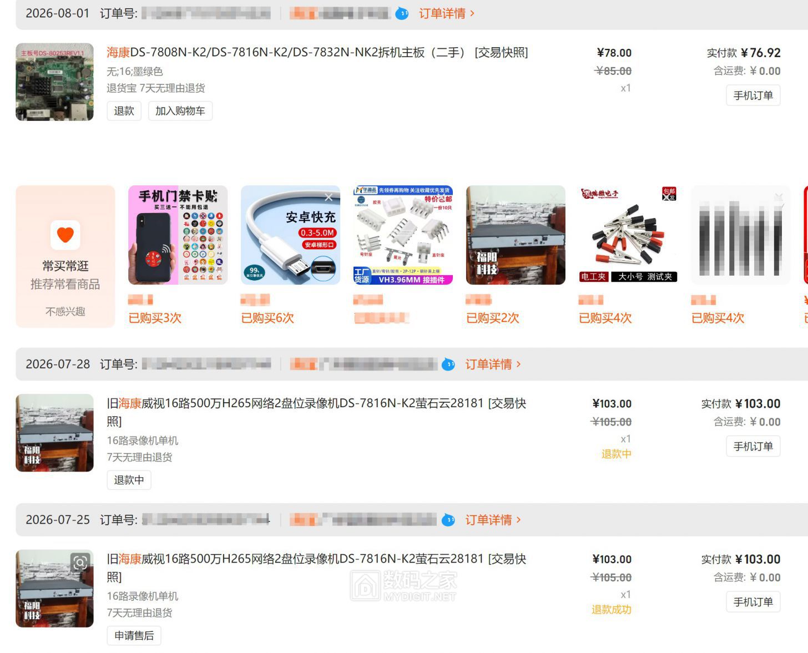Click the 加入购物车 button

[180, 111]
